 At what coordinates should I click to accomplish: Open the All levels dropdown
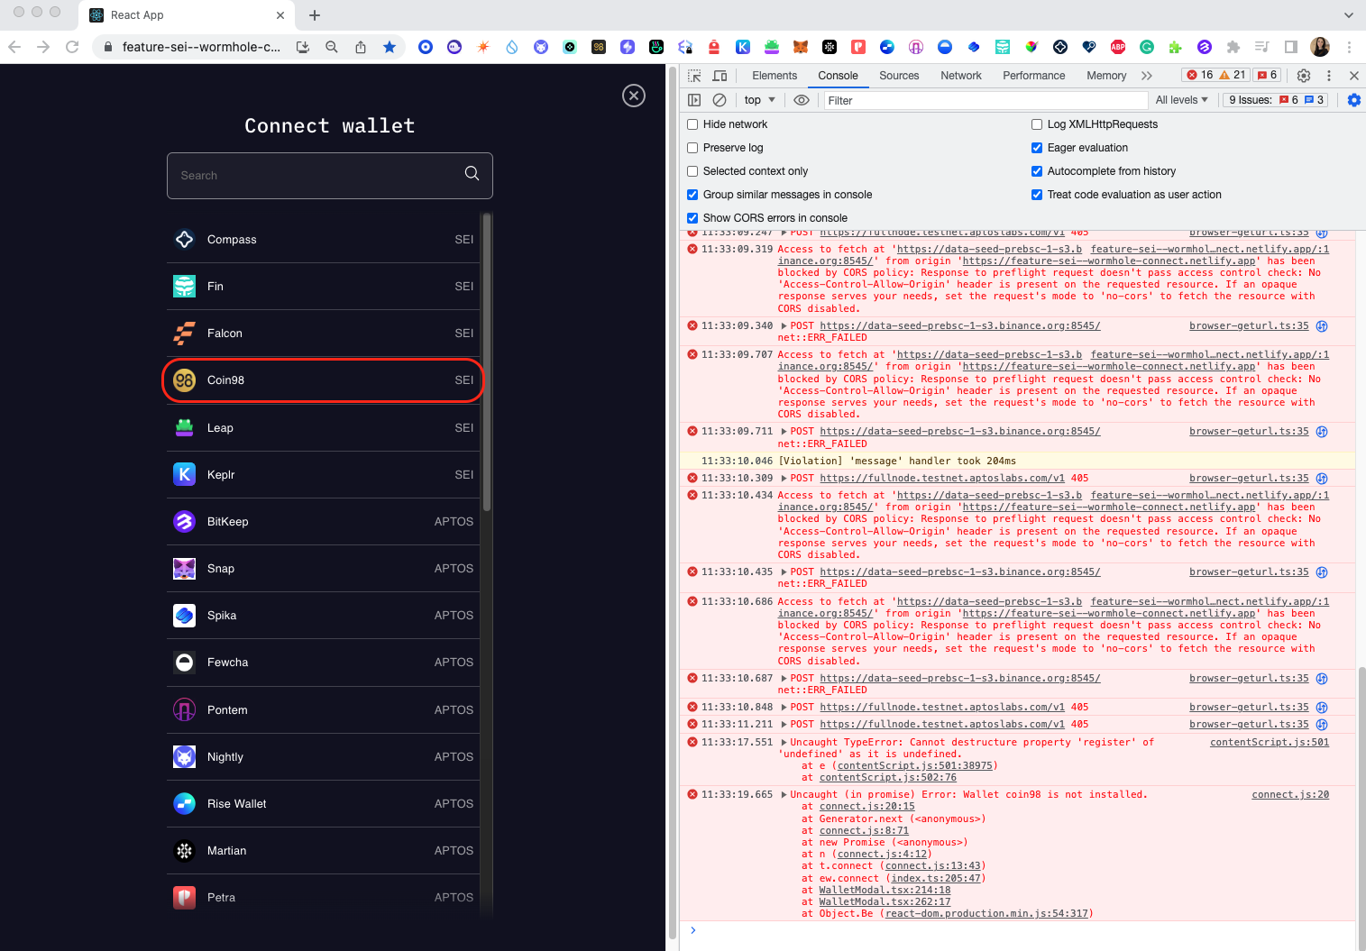(1181, 100)
